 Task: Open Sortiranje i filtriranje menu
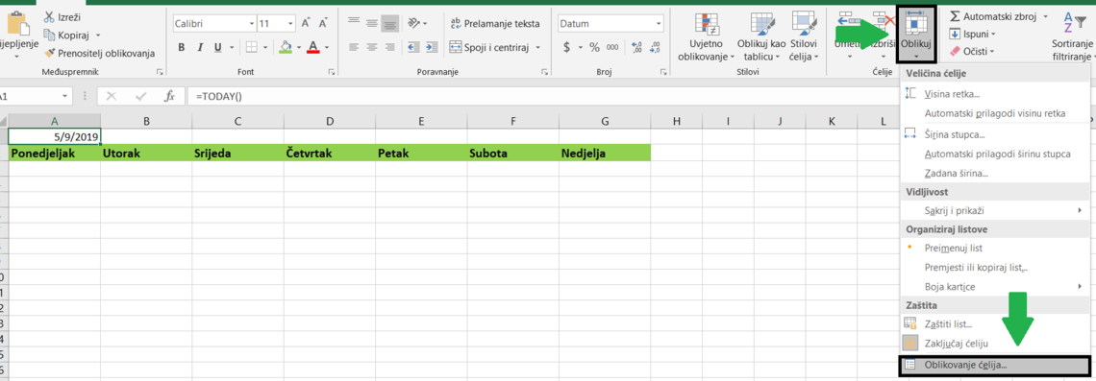(x=1073, y=36)
